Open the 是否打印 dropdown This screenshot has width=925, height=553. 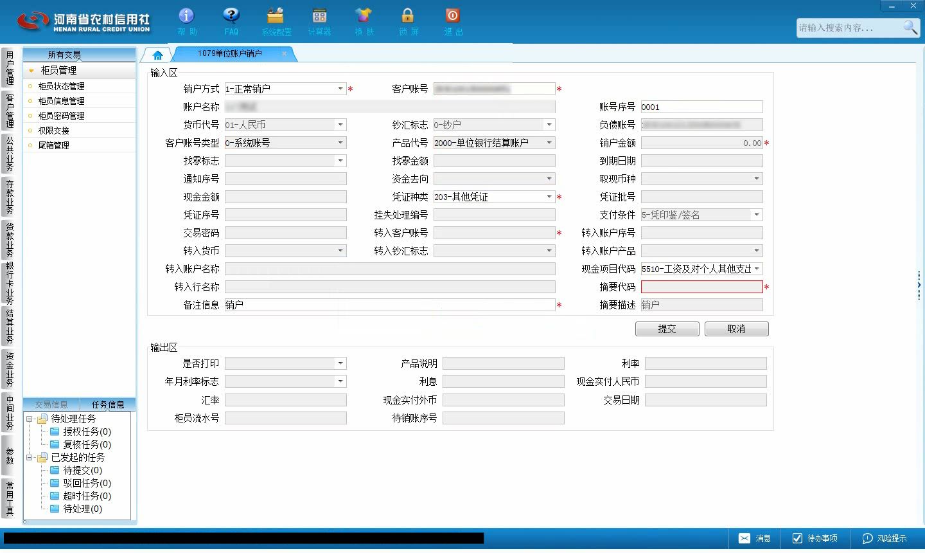point(340,363)
